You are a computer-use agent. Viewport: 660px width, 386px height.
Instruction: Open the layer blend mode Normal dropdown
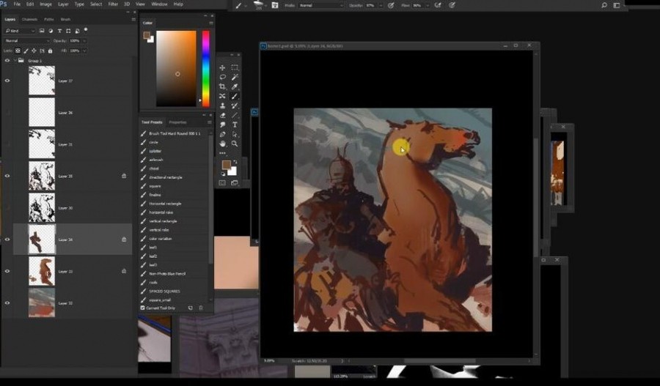(27, 41)
